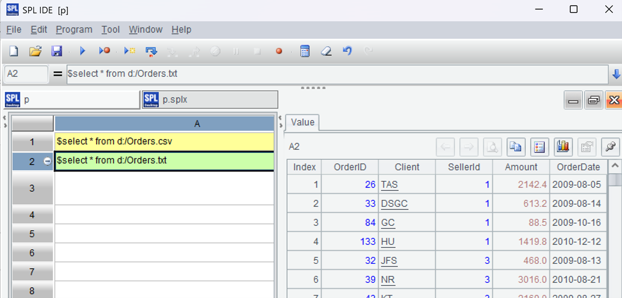Click the TAS client link in row 1

[x=389, y=185]
